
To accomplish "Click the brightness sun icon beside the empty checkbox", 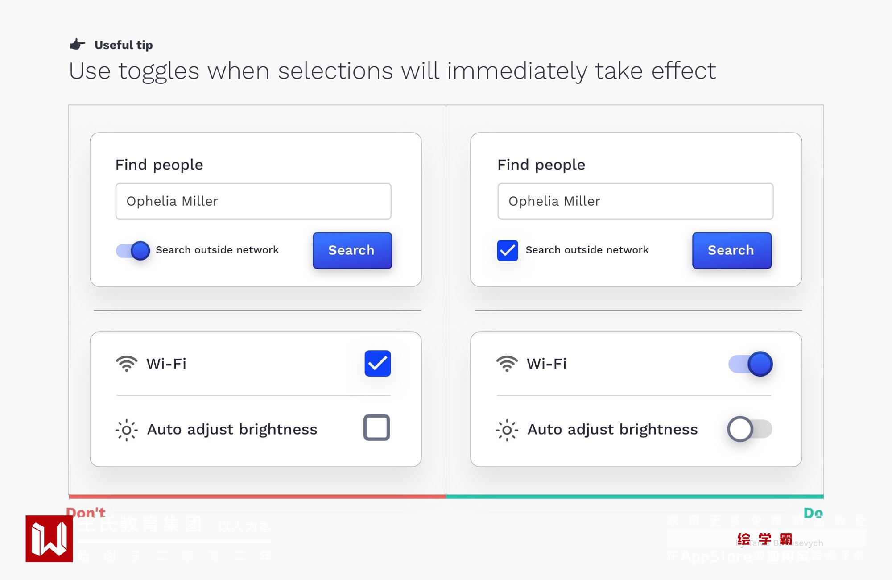I will [x=127, y=430].
